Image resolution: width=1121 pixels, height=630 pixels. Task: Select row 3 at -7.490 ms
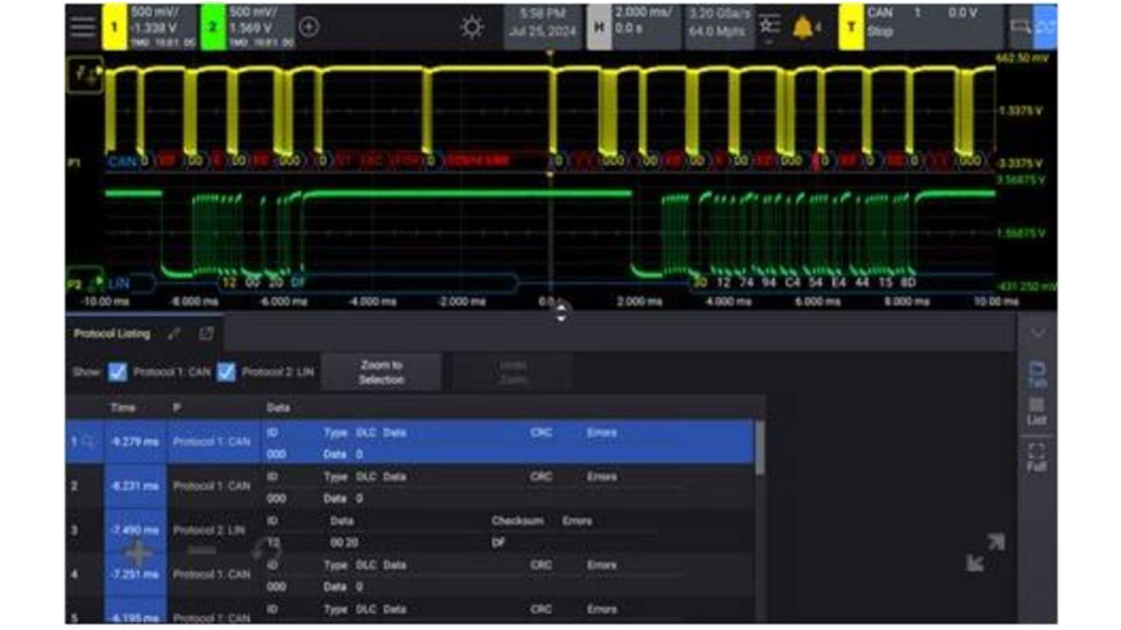pos(411,531)
